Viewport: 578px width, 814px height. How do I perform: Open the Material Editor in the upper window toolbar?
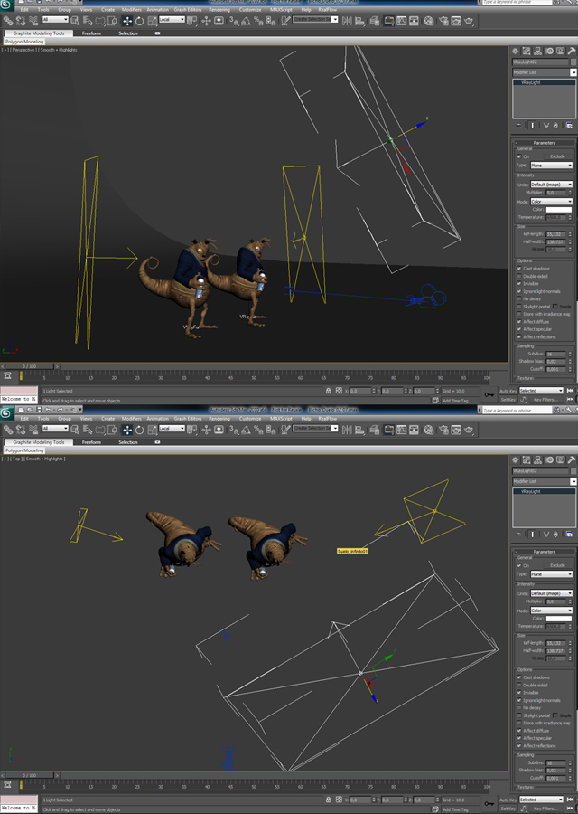(x=429, y=22)
